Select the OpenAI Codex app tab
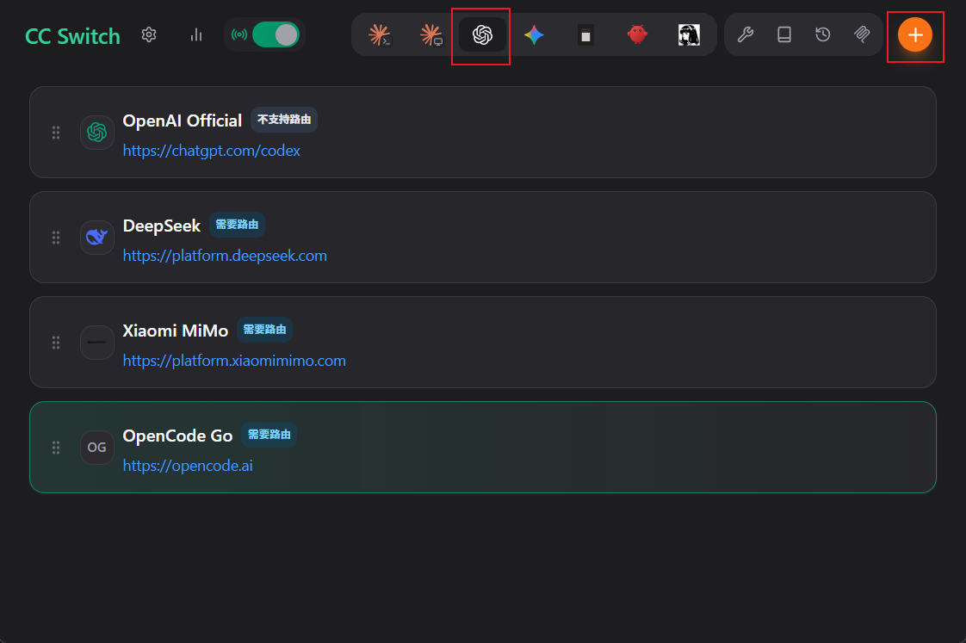 [482, 35]
